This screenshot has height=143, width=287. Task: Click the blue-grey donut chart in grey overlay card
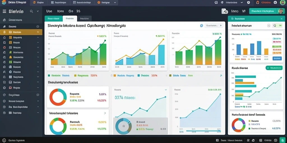click(124, 126)
